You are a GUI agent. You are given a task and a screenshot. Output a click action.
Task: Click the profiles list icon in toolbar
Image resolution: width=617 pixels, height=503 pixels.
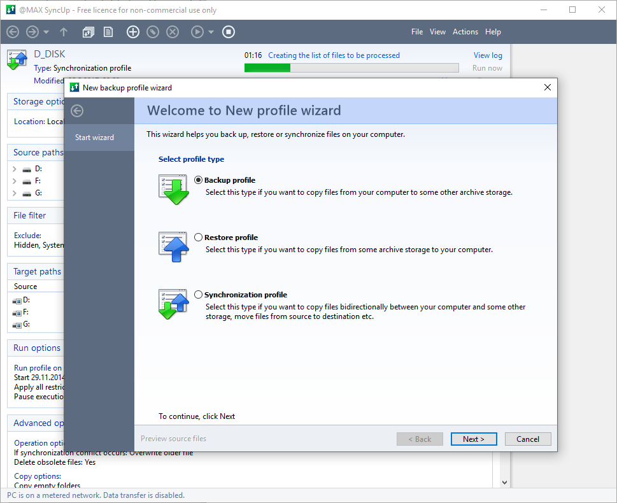coord(88,32)
